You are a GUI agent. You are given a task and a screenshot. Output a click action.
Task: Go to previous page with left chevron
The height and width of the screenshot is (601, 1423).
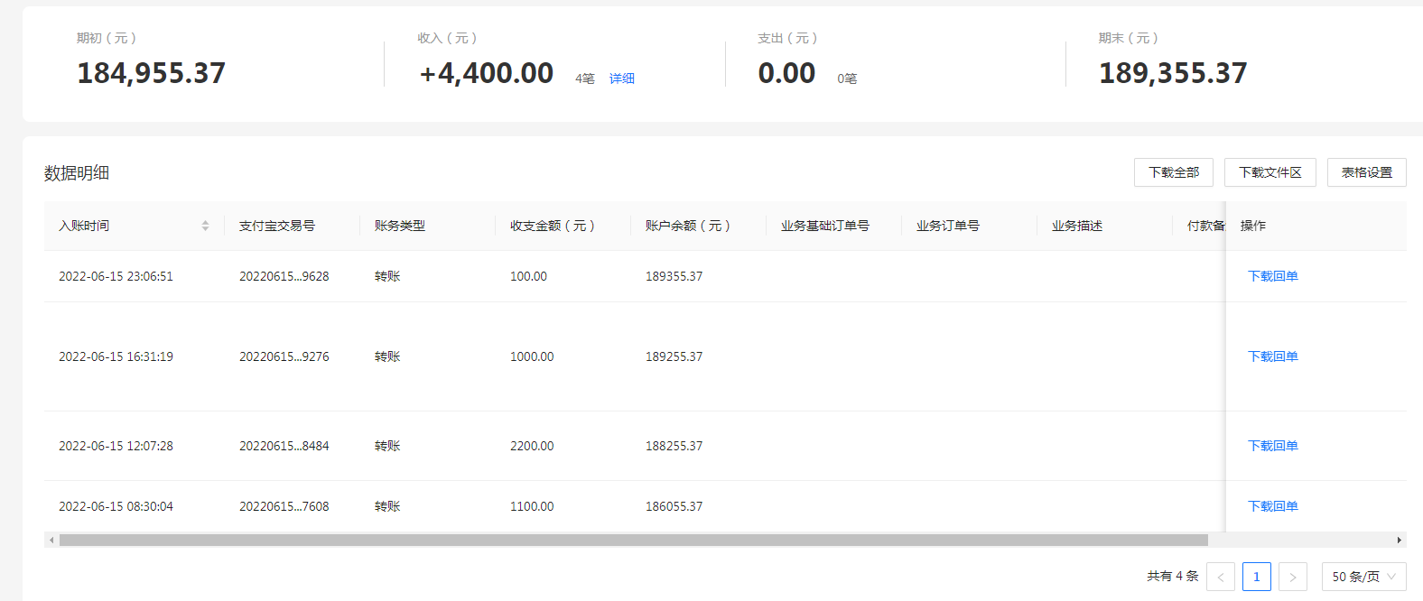1221,577
